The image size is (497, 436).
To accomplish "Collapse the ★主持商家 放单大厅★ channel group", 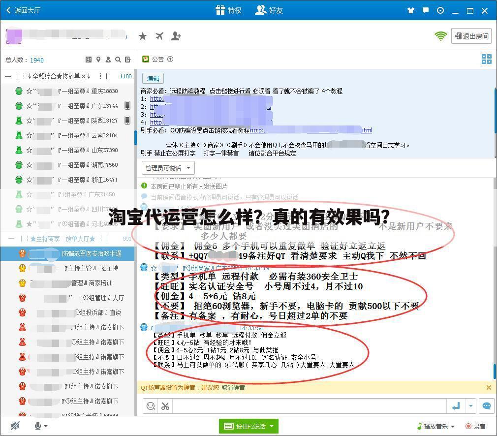I will point(11,239).
